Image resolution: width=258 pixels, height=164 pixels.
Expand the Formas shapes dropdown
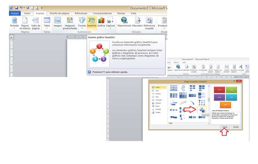coord(82,23)
